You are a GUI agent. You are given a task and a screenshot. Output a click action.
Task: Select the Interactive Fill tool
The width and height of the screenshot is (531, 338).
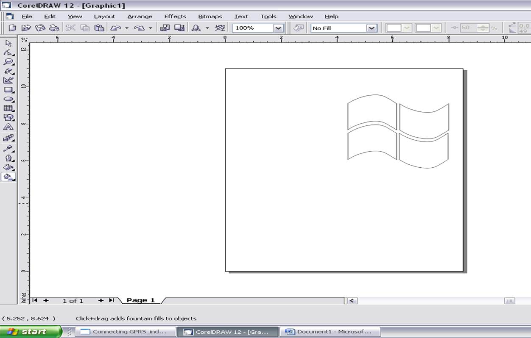coord(8,177)
